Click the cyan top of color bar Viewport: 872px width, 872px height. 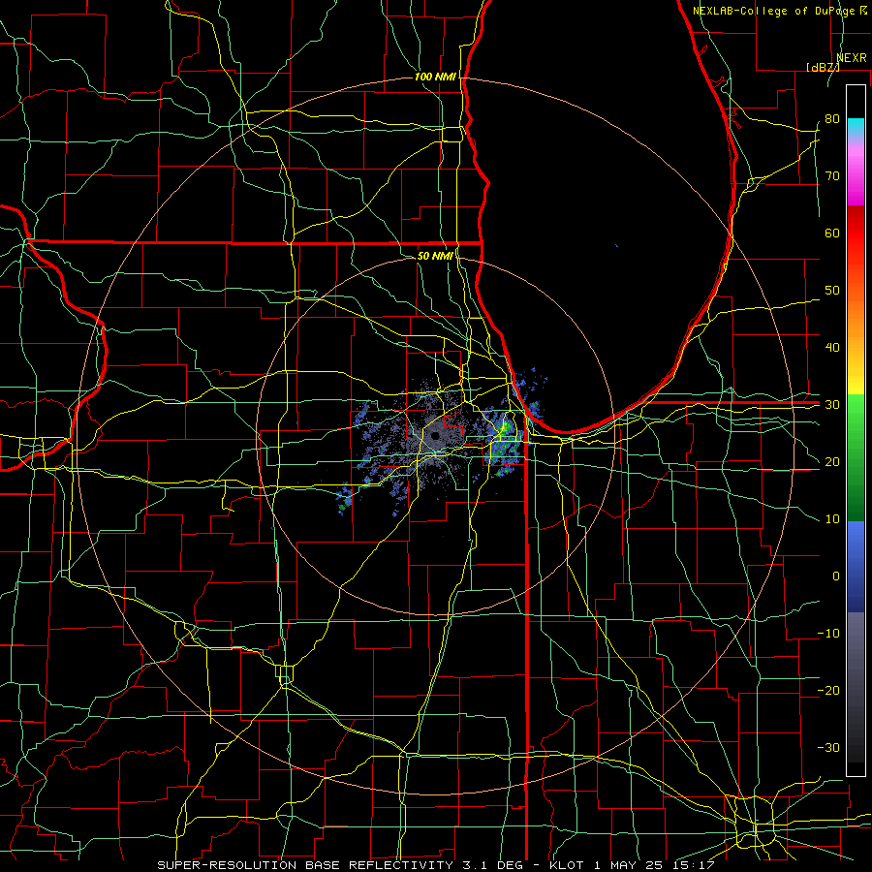[x=856, y=127]
